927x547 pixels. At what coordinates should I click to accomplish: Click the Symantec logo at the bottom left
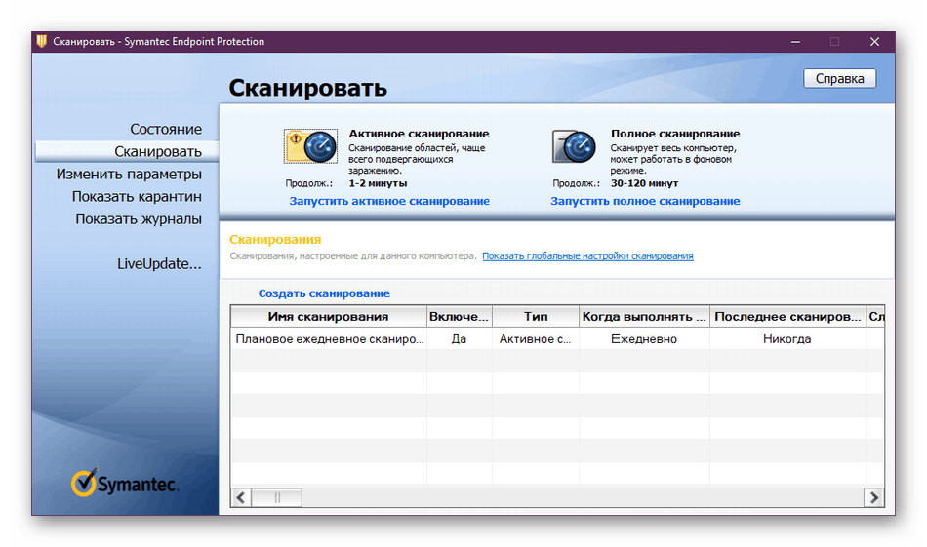tap(124, 484)
